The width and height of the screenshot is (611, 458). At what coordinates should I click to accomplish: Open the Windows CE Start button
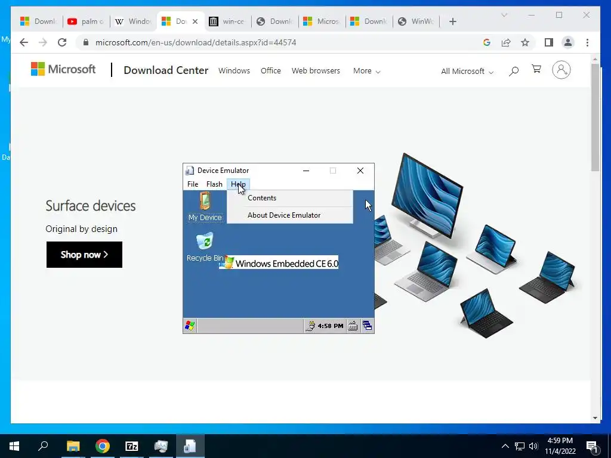click(190, 326)
